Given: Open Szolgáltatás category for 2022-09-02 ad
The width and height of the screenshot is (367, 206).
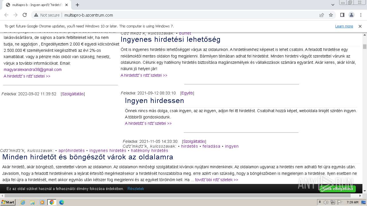Looking at the screenshot, I should coord(73,94).
